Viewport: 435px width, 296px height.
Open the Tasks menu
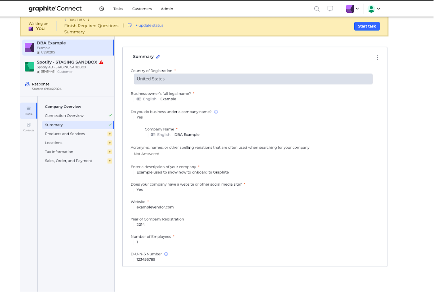point(118,9)
